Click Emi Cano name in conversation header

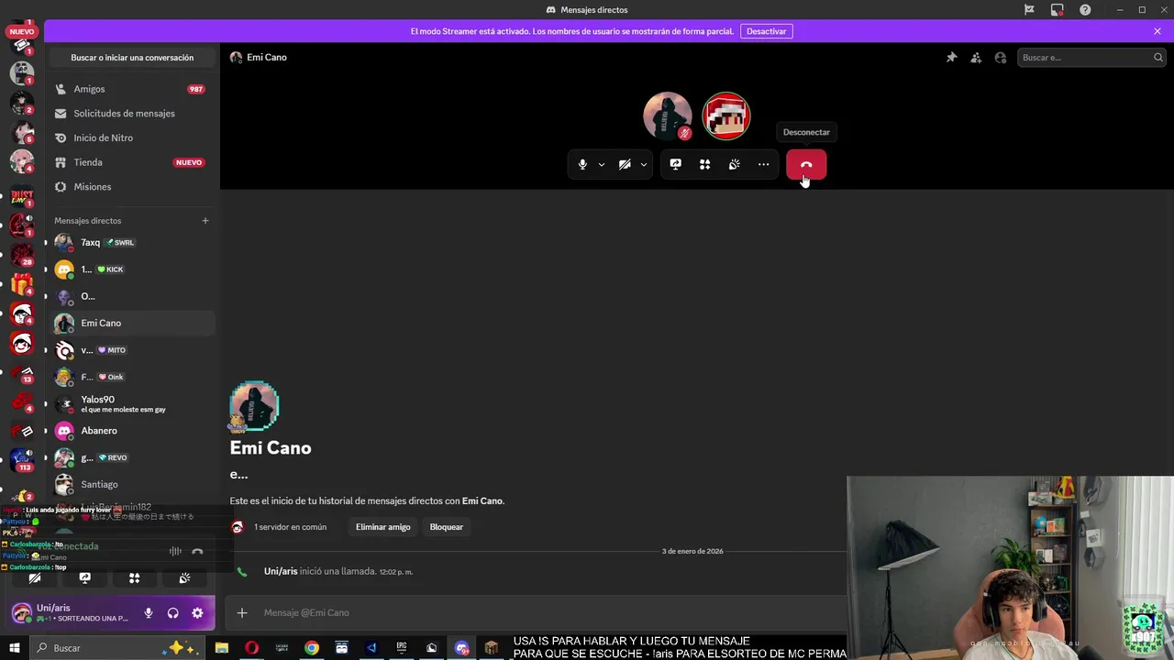coord(267,58)
